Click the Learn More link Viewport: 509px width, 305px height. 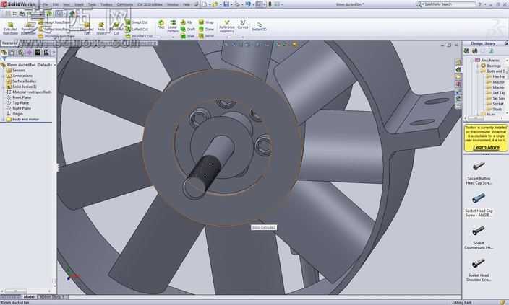(486, 148)
